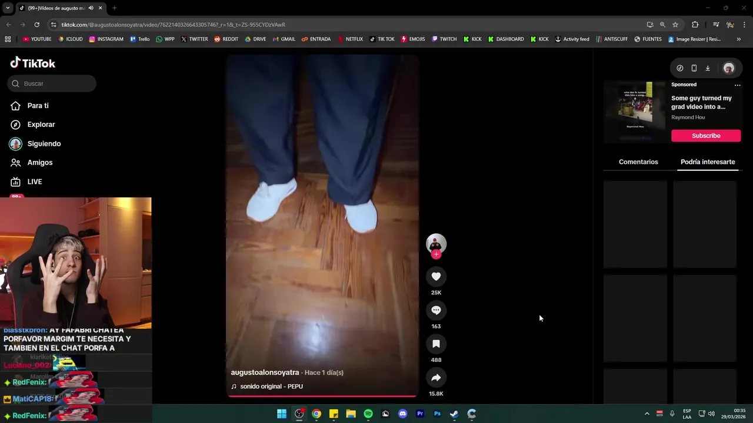The image size is (753, 423).
Task: Open the sponsored video thumbnail
Action: click(635, 112)
